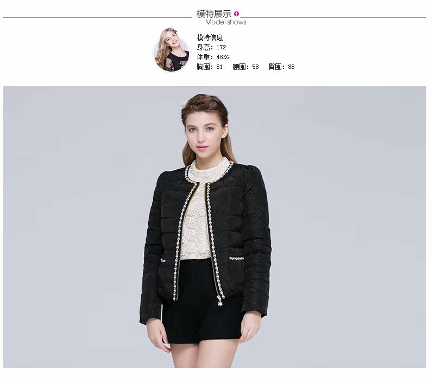The width and height of the screenshot is (429, 379).
Task: Click the pink plus icon beside 模特展示
Action: [x=237, y=14]
